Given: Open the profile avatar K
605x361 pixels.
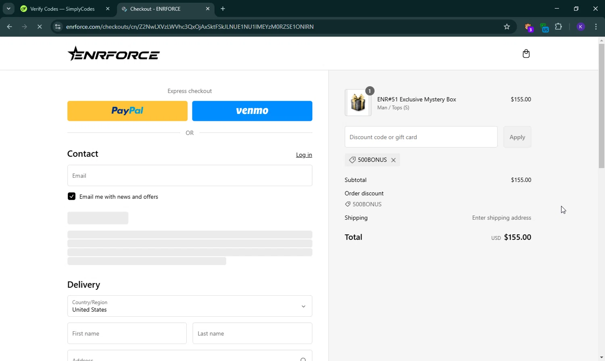Looking at the screenshot, I should click(x=581, y=27).
